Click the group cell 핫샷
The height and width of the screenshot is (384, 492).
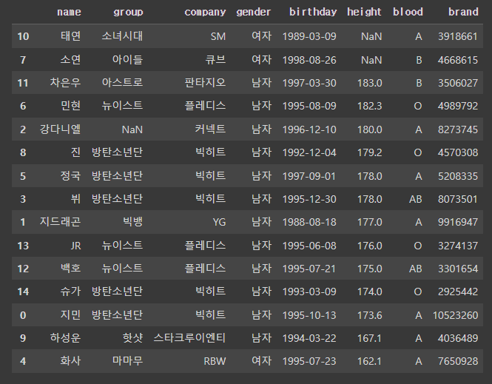132,338
